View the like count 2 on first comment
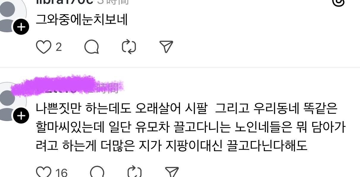Image resolution: width=360 pixels, height=177 pixels. click(59, 47)
